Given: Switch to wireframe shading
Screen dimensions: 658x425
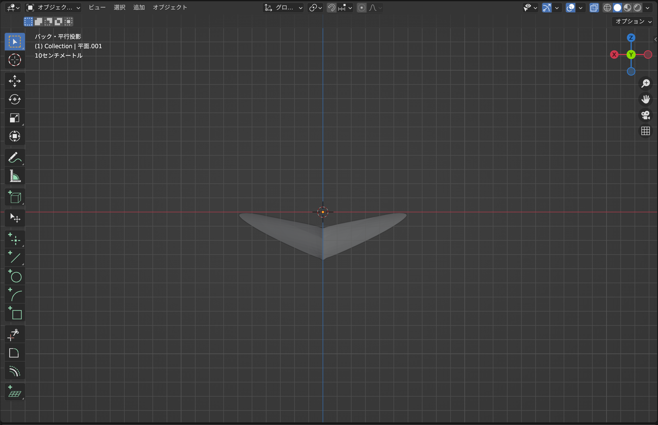Looking at the screenshot, I should (x=607, y=8).
